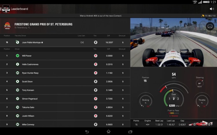217x135 pixels.
Task: Tap the tire icon in Mike Conway's row
Action: (96, 124)
